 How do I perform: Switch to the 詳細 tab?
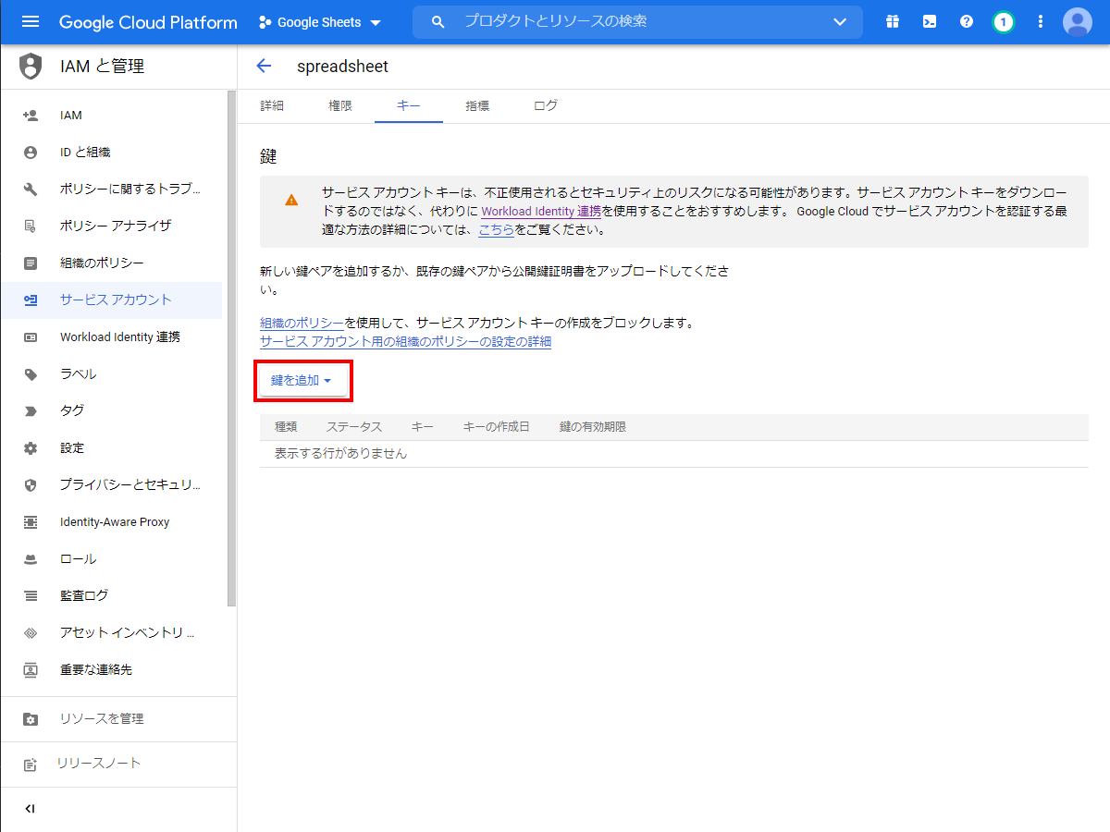click(272, 106)
